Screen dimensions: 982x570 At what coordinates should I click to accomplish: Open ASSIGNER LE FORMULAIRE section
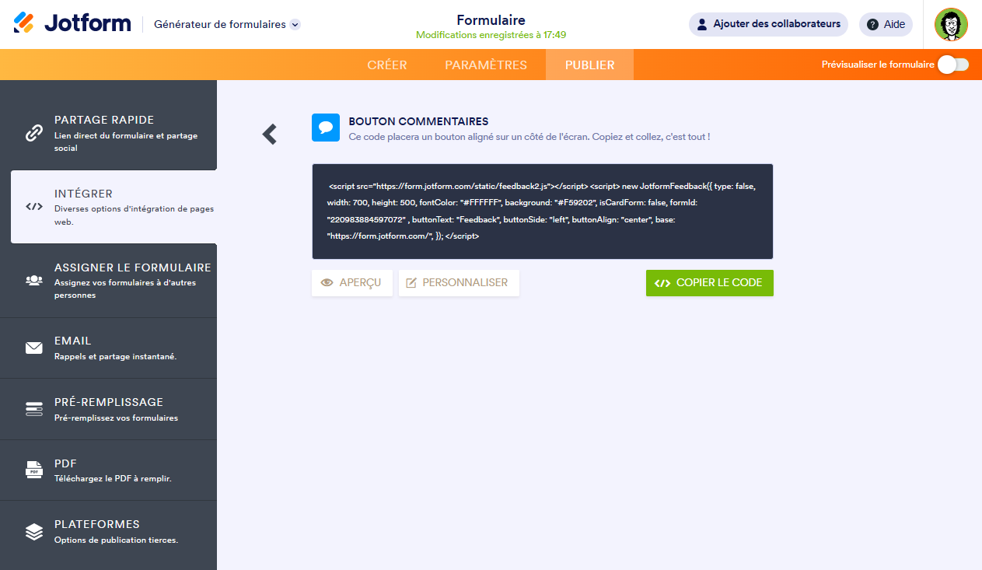click(x=109, y=281)
